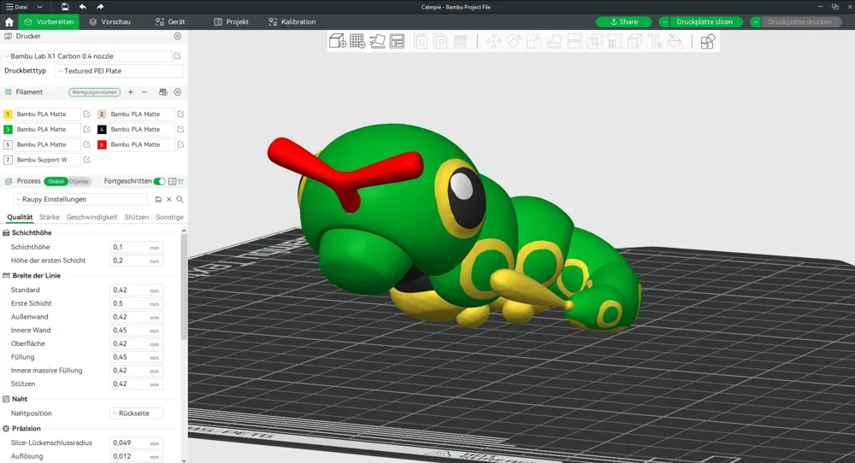855x463 pixels.
Task: Select the Lay on face tool
Action: click(x=554, y=41)
